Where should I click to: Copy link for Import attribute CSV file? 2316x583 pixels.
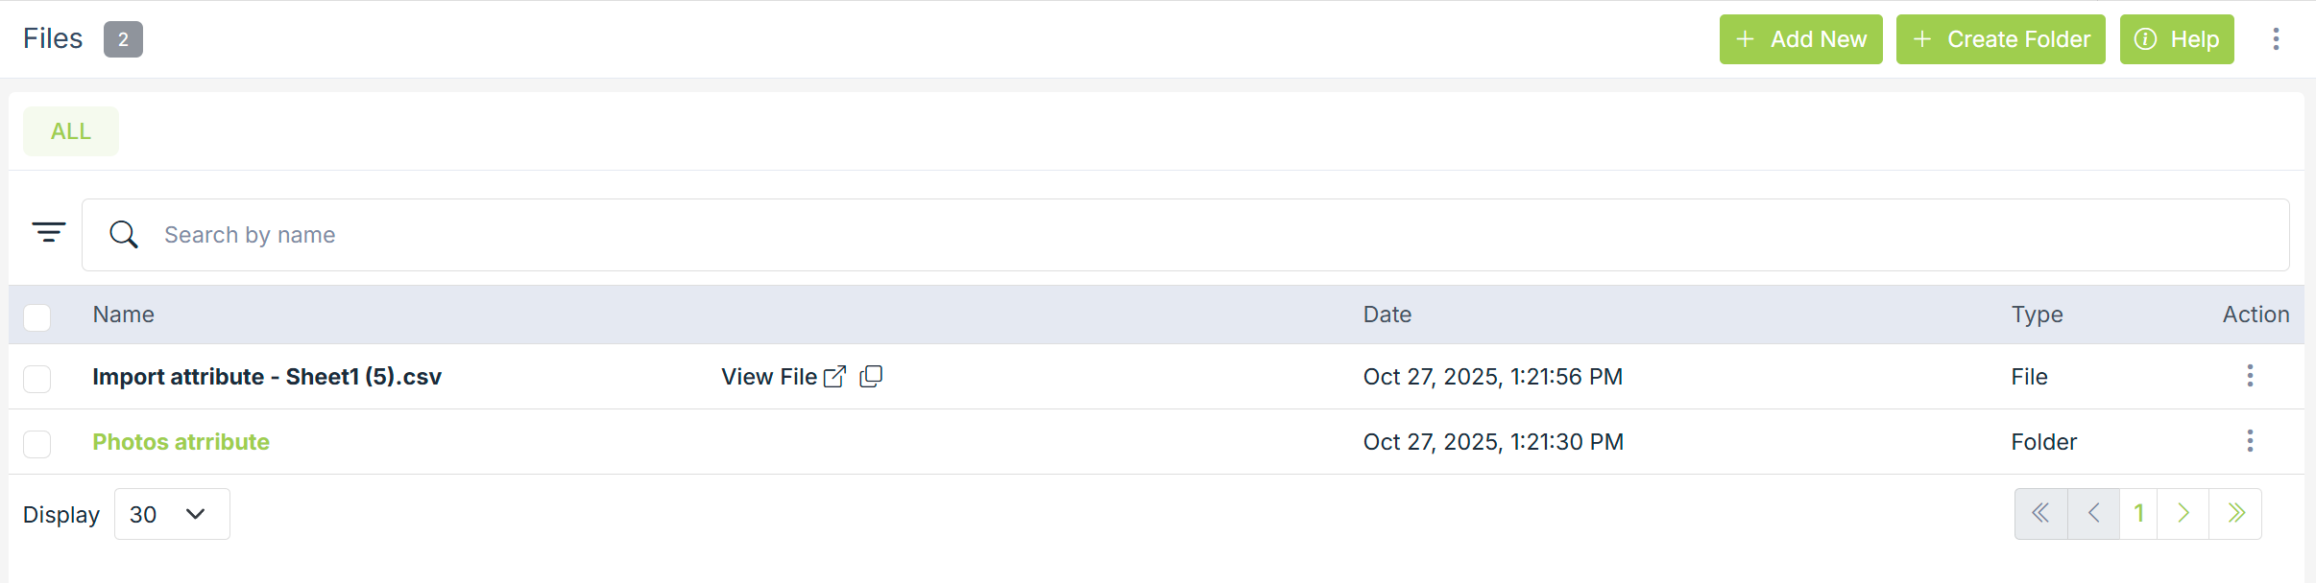pyautogui.click(x=871, y=377)
